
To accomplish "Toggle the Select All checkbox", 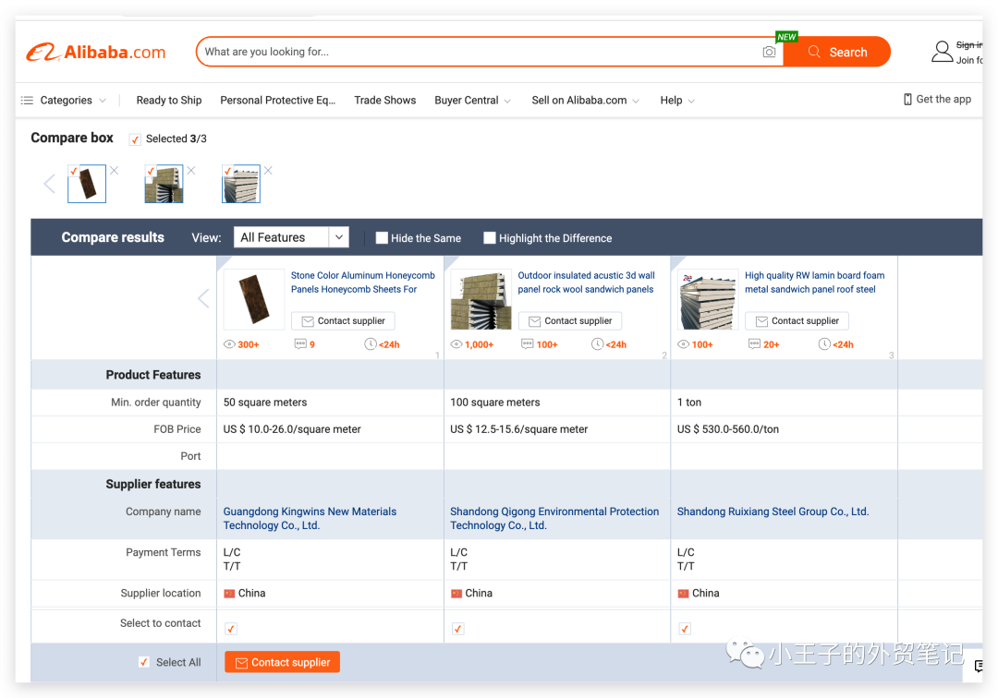I will (143, 662).
